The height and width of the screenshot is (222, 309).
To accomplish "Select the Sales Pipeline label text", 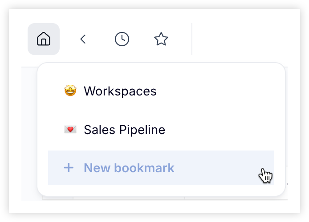I will click(x=124, y=130).
